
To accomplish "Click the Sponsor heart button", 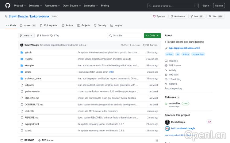I will pyautogui.click(x=159, y=16).
